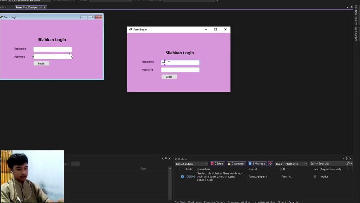360x203 pixels.
Task: Minimize the running Form Login window
Action: click(206, 29)
